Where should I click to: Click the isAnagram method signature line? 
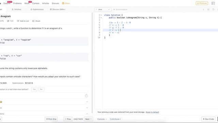coord(135,17)
